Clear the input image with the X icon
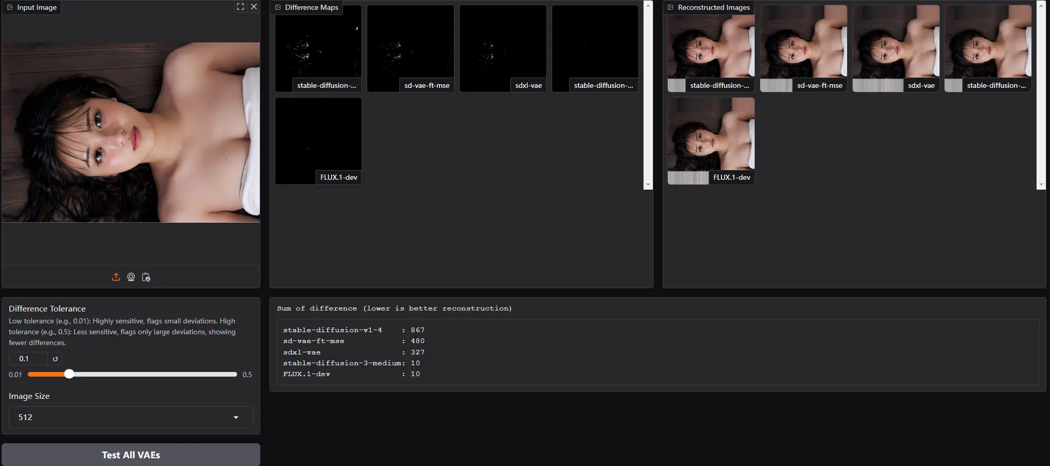1050x466 pixels. click(x=254, y=7)
